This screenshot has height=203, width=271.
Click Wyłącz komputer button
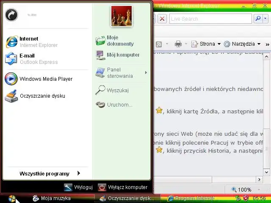point(123,187)
